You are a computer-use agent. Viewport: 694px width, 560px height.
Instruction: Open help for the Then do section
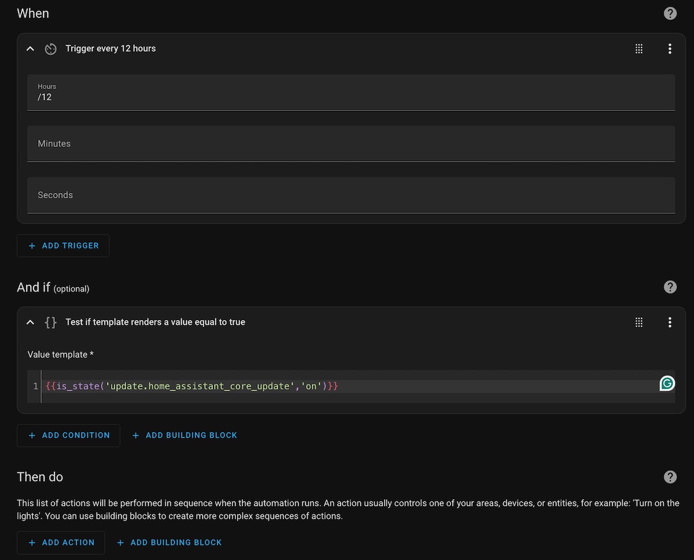[x=670, y=477]
